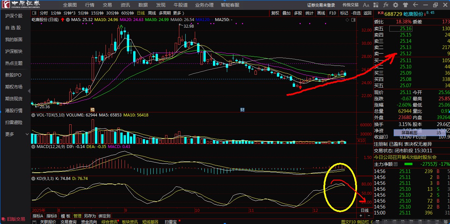Open the 业务办理 menu

point(204,5)
